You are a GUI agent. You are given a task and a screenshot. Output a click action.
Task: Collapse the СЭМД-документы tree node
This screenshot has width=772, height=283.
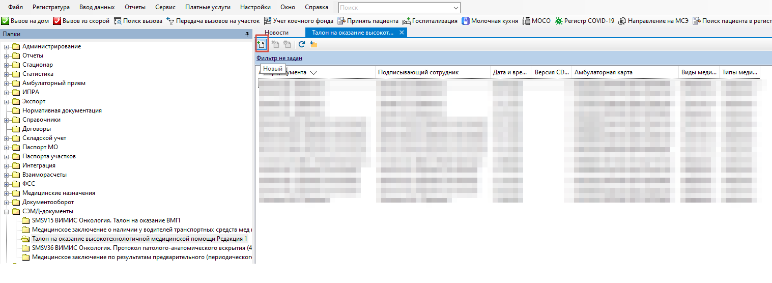[x=7, y=212]
